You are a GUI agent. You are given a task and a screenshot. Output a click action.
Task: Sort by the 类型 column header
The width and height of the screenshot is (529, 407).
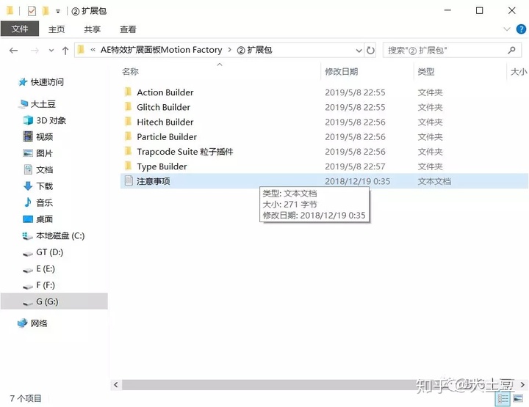425,71
